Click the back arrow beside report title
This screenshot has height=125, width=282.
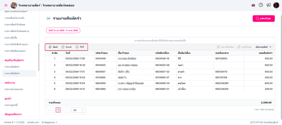click(48, 18)
